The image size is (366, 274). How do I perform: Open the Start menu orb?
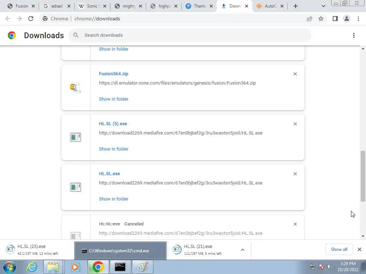coord(9,267)
